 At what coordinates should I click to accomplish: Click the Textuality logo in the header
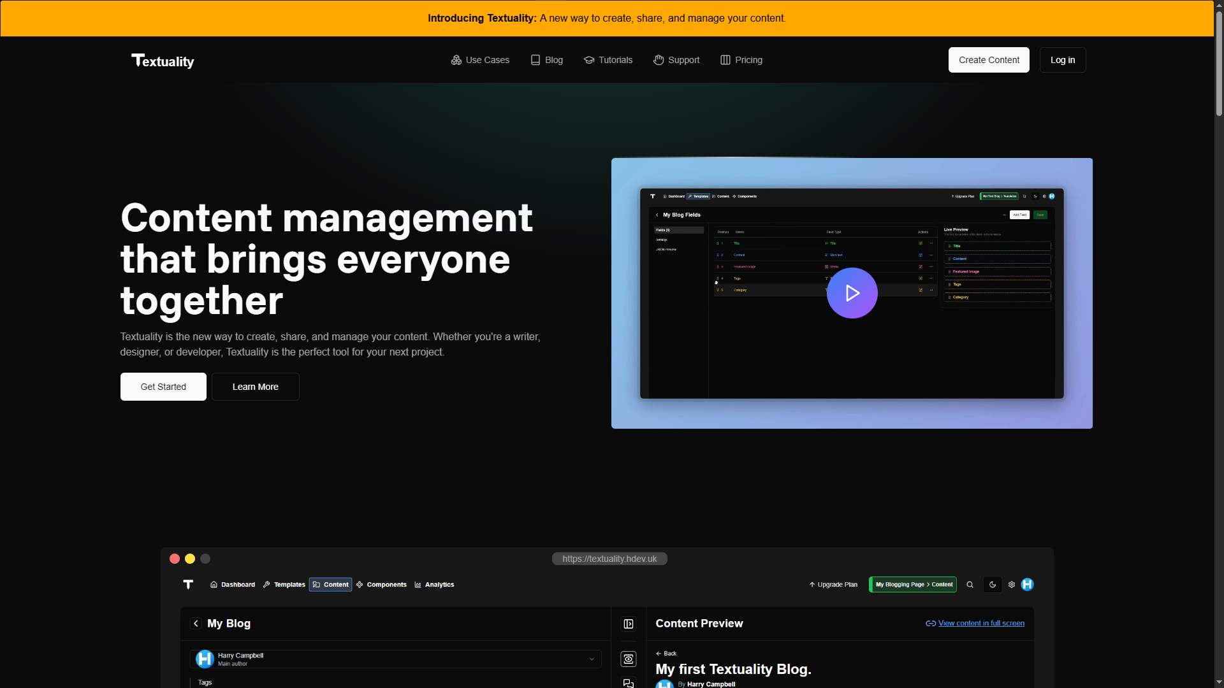coord(163,61)
